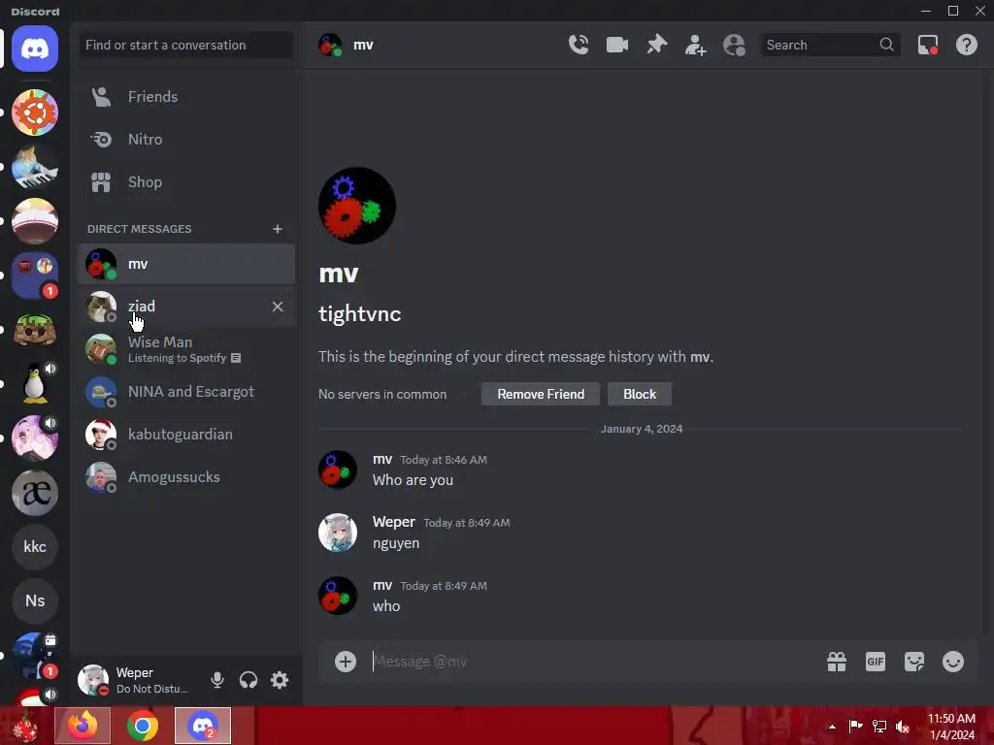Open the kkc server
Screen dimensions: 994x745
pos(35,547)
